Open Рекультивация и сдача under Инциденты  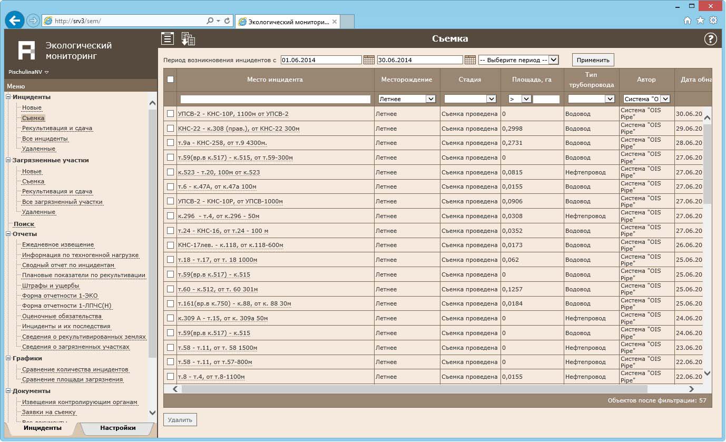tap(57, 129)
